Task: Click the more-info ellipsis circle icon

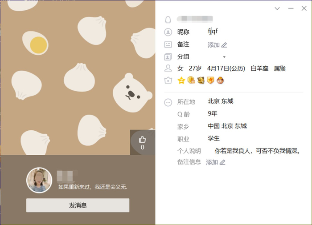Action: 168,102
